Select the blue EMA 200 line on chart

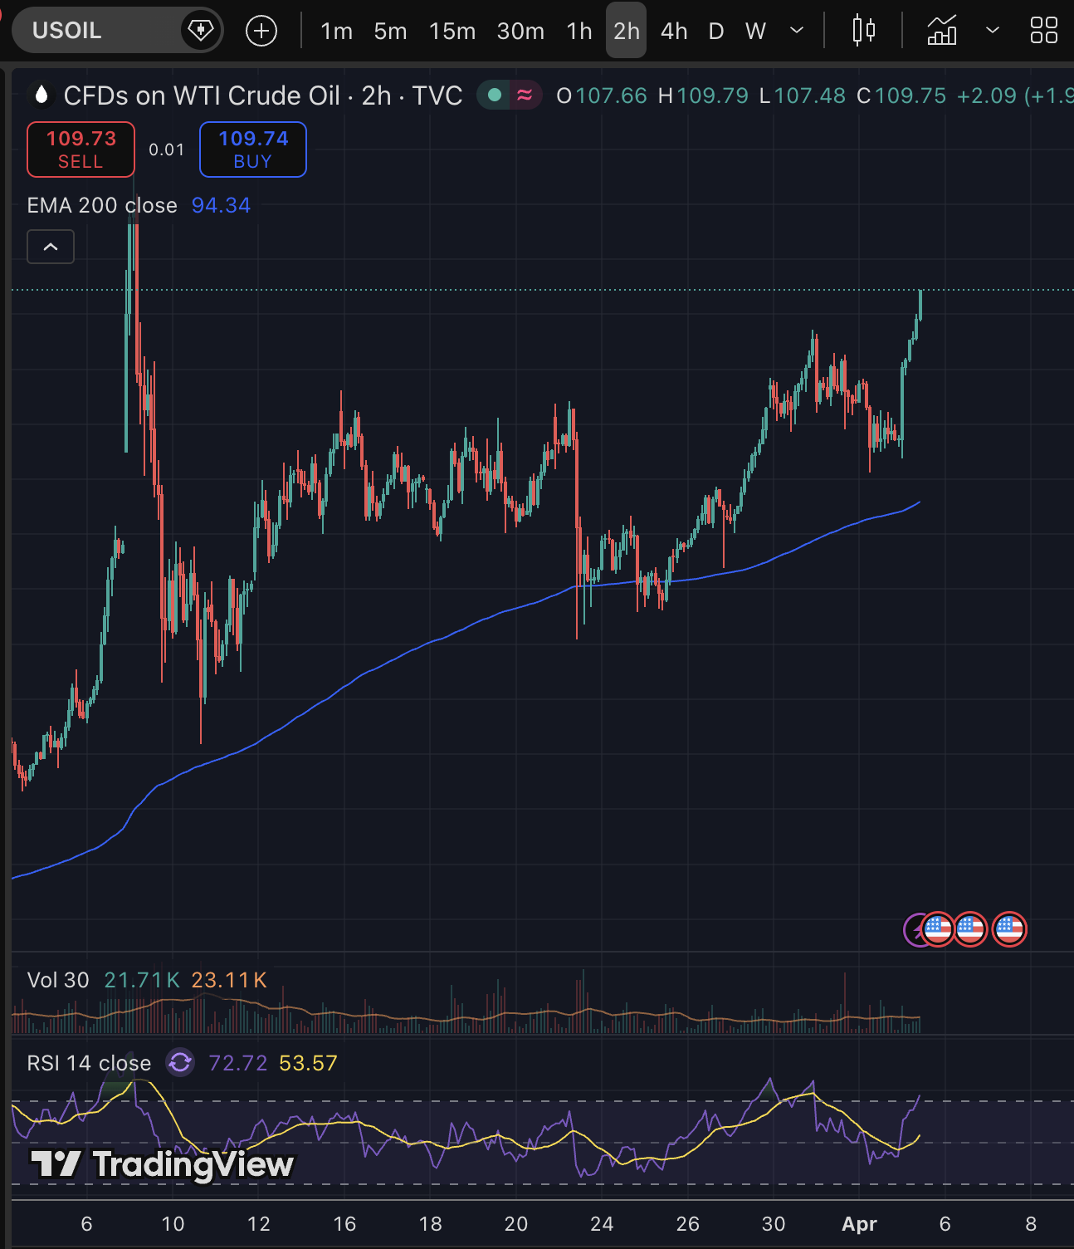click(x=432, y=642)
